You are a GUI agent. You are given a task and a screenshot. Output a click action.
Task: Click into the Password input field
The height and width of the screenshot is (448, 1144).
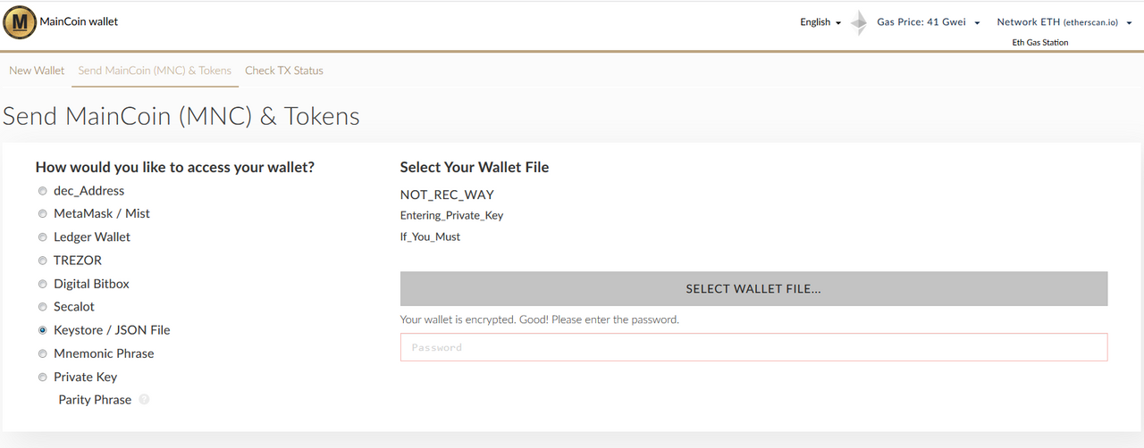click(753, 347)
